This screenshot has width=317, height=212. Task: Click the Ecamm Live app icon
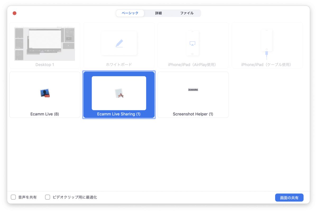[45, 93]
